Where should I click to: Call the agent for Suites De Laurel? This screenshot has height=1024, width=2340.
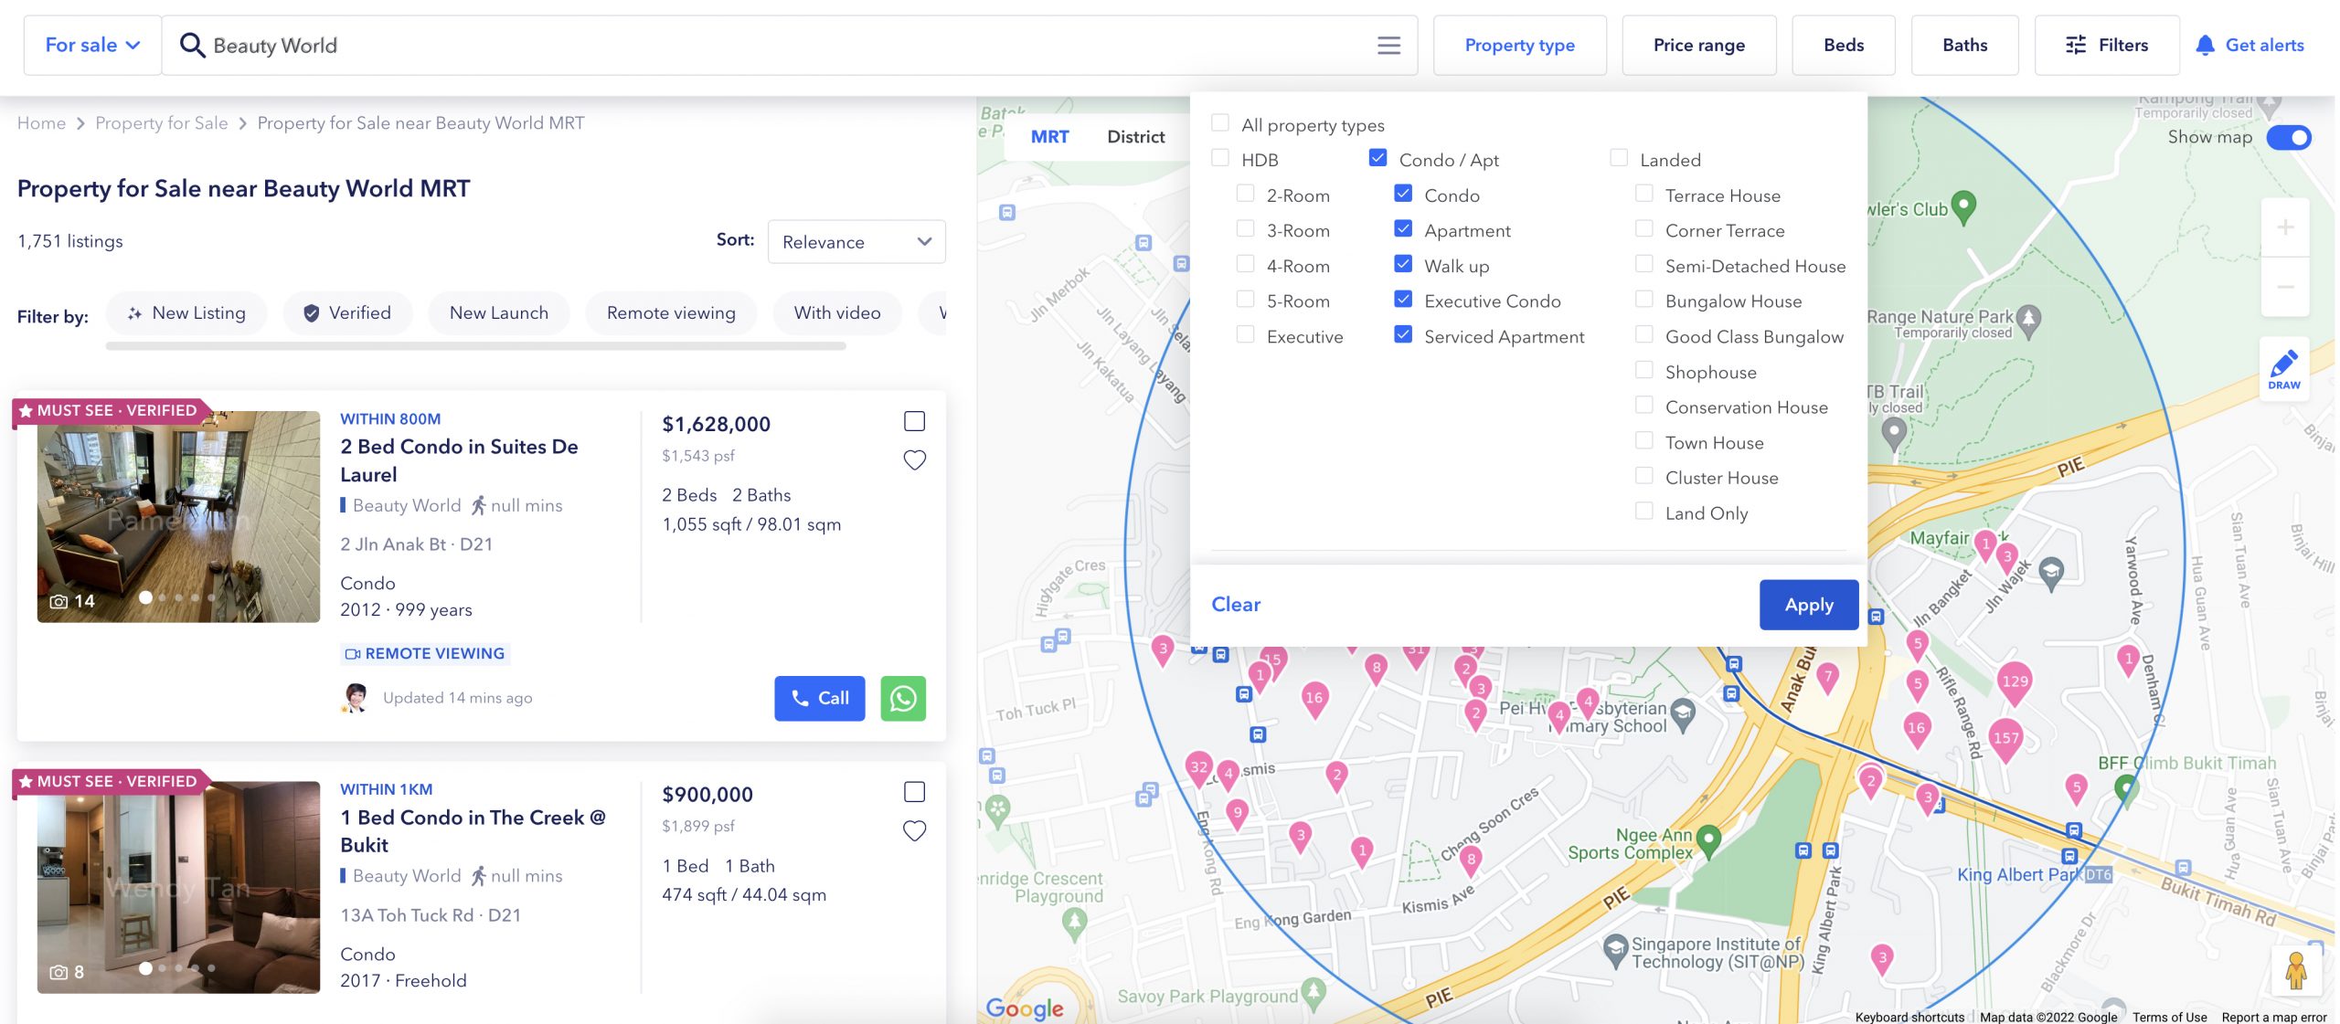(x=820, y=698)
